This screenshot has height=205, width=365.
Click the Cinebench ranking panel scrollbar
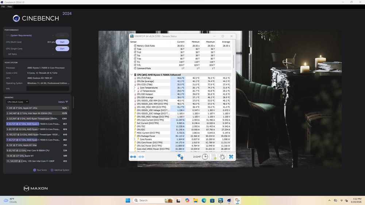pyautogui.click(x=73, y=102)
